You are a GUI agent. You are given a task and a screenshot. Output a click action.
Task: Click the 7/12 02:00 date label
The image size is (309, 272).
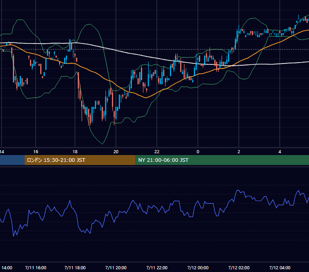239,267
